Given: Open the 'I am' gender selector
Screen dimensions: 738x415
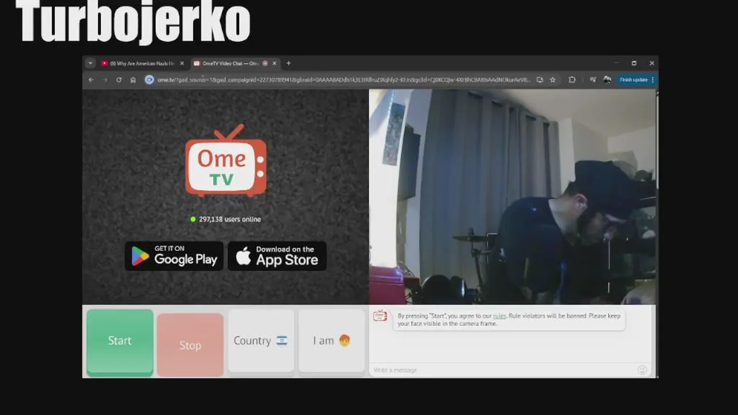Looking at the screenshot, I should click(x=332, y=341).
